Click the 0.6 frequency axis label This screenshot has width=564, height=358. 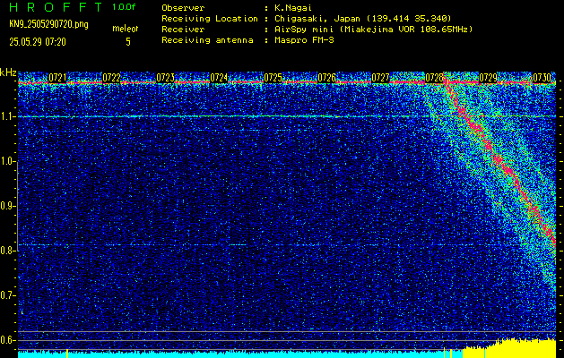[8, 340]
